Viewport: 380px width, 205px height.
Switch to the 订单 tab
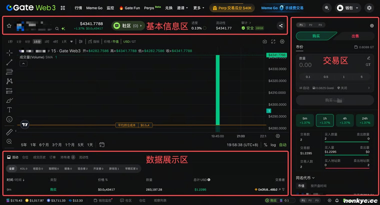tap(52, 157)
